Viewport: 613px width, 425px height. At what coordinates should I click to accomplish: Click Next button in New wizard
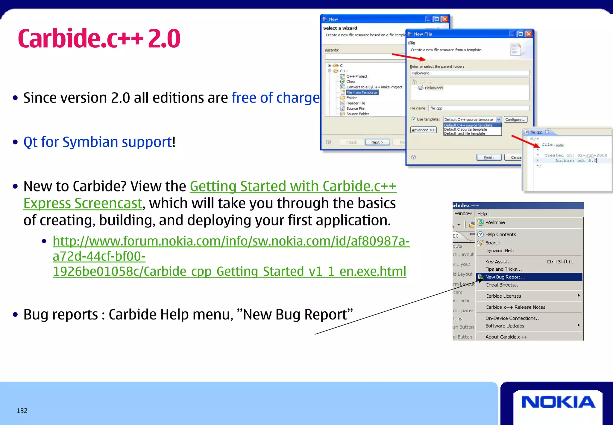pos(377,142)
